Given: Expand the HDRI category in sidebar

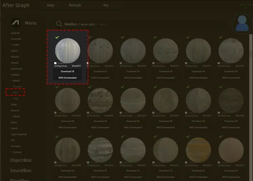Looking at the screenshot, I should coord(15,45).
